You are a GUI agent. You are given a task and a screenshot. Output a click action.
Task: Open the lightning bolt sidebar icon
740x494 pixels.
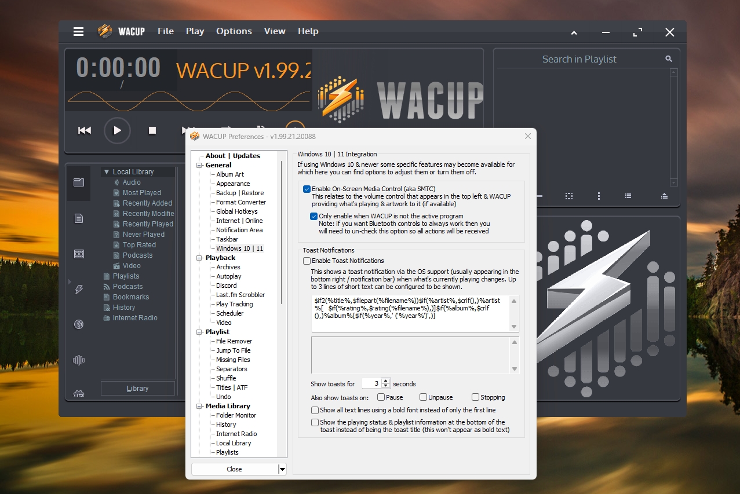point(79,289)
